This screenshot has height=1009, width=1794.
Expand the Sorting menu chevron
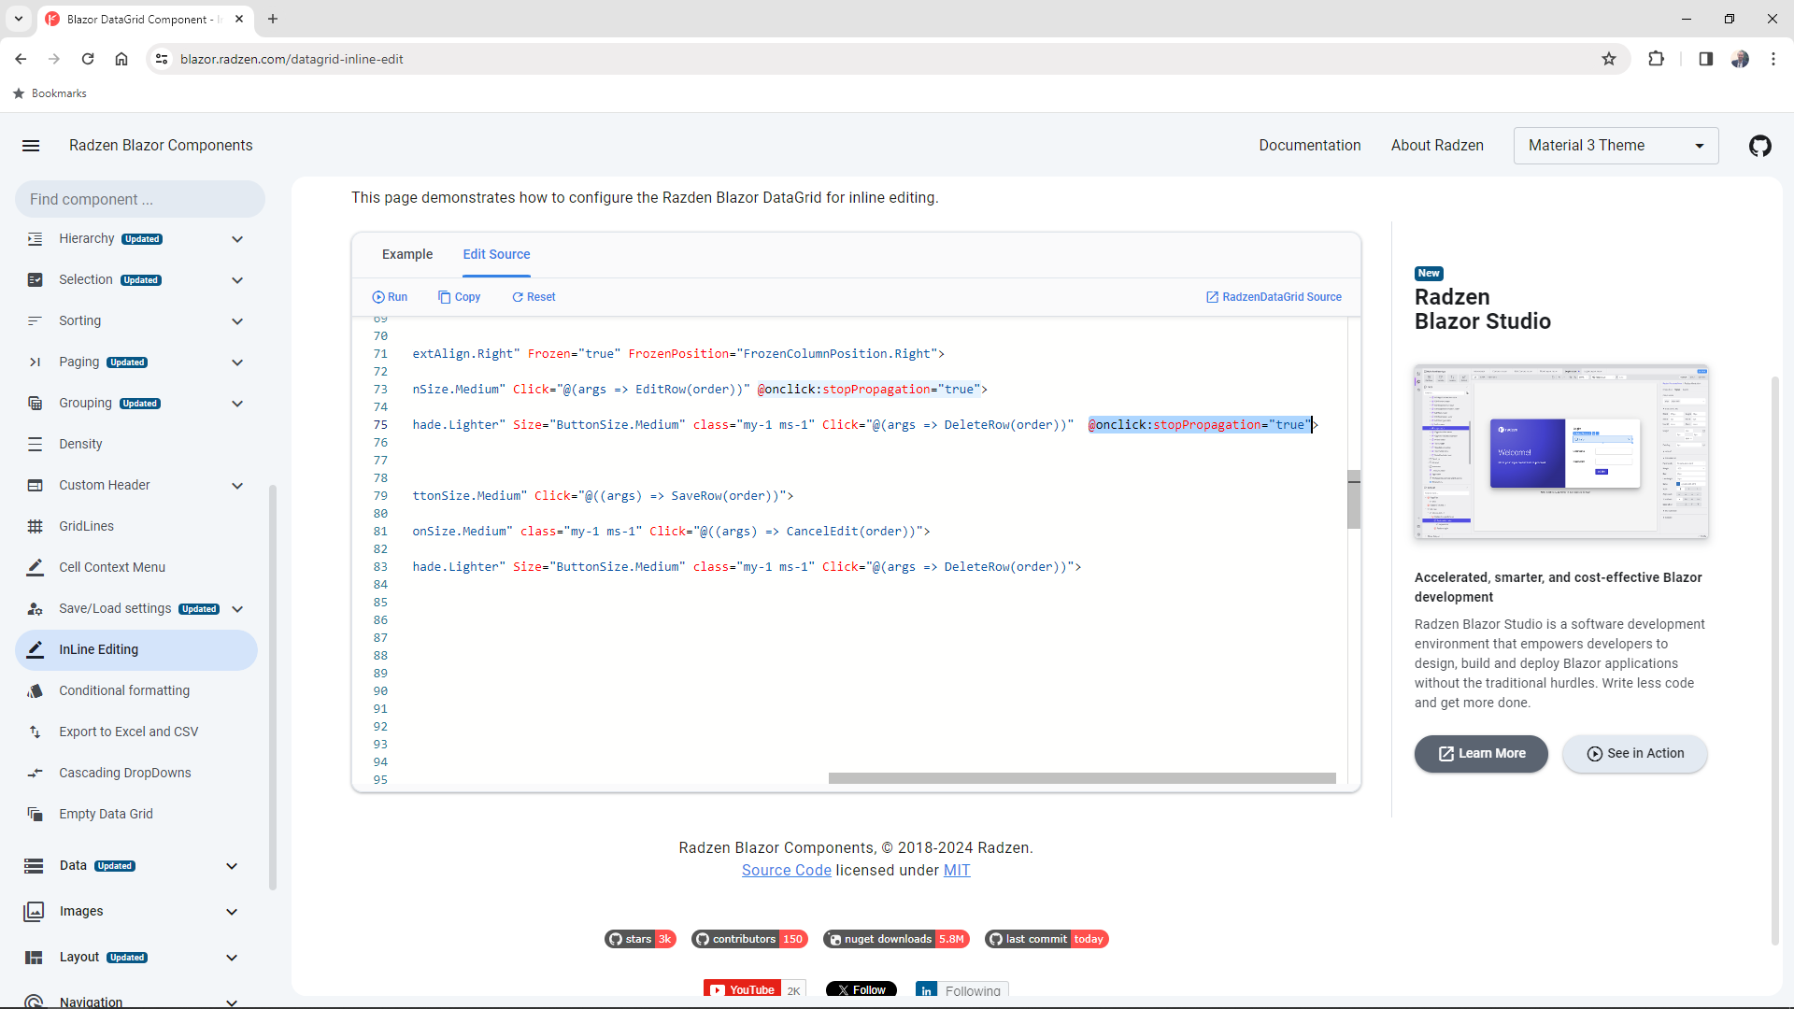coord(237,321)
